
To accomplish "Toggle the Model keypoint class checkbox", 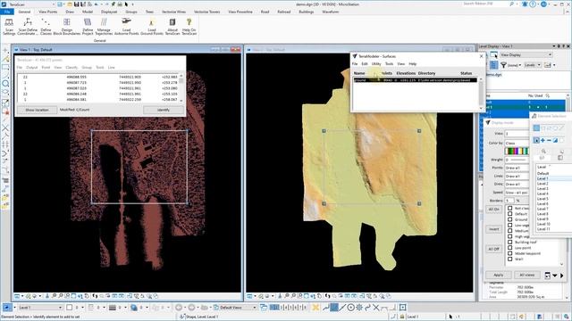I will (x=510, y=253).
